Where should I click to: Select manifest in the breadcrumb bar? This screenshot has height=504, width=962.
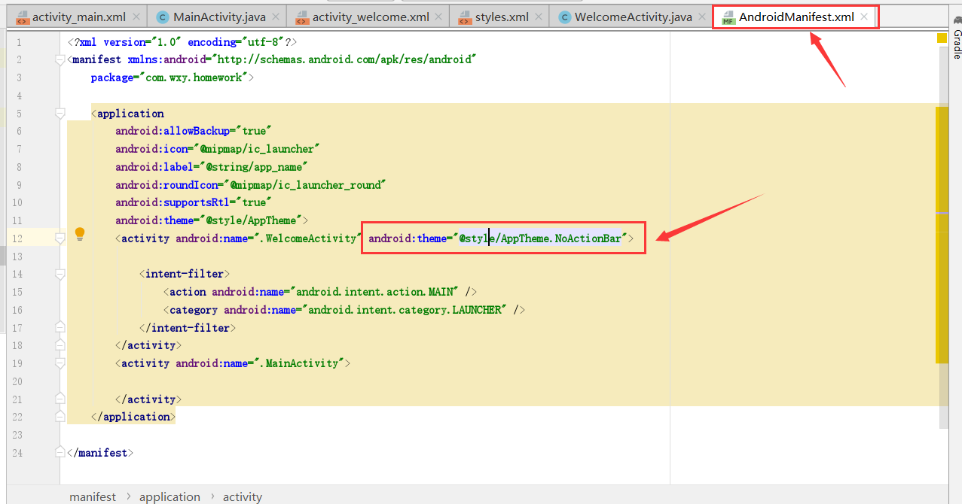(93, 496)
